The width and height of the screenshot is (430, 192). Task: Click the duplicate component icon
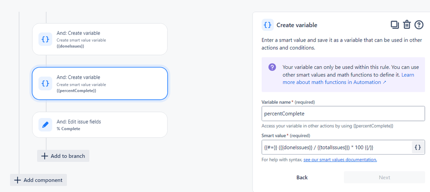pyautogui.click(x=395, y=25)
